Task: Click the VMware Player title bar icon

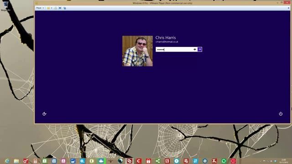Action: pyautogui.click(x=36, y=3)
